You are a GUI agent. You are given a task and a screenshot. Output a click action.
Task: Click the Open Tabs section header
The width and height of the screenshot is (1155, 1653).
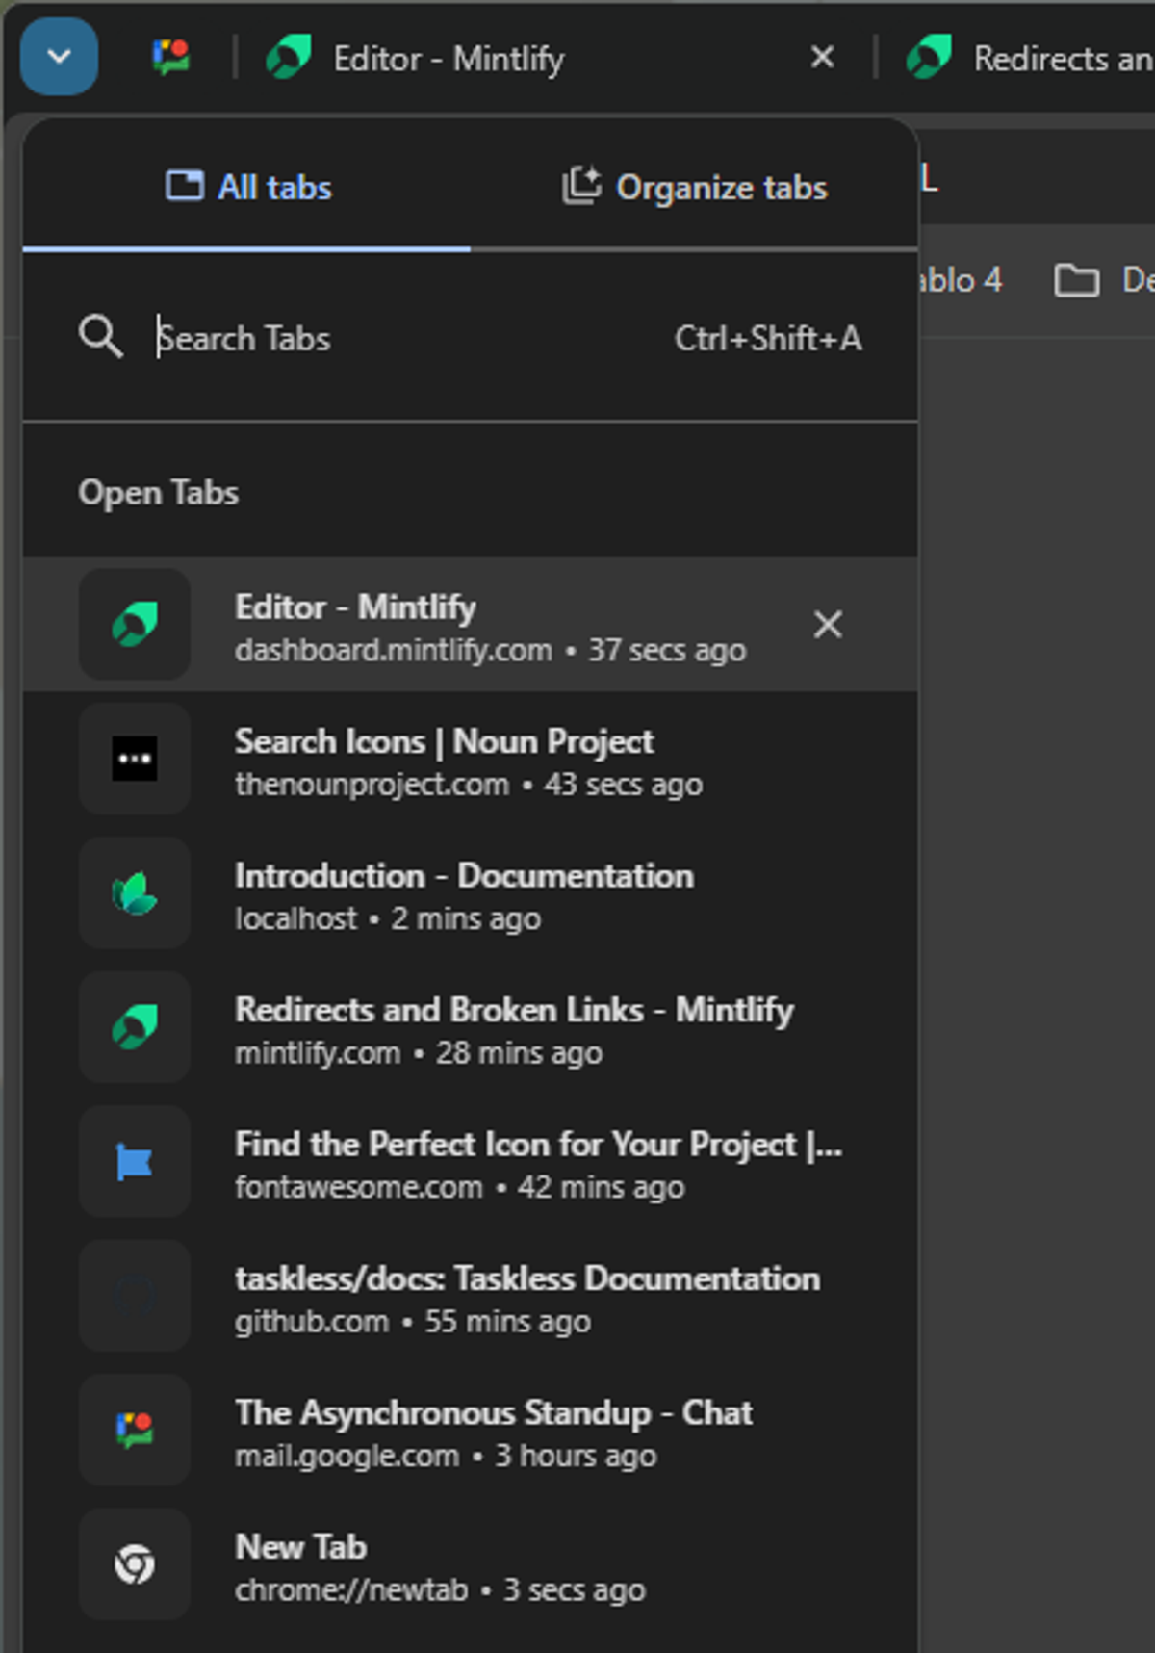159,492
